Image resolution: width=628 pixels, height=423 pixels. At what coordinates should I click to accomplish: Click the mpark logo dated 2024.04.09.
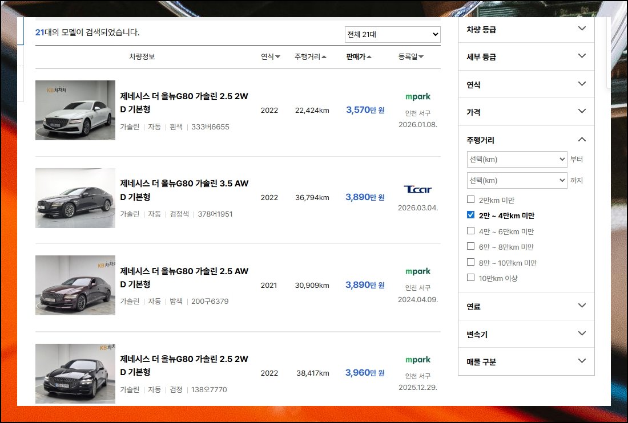[418, 271]
